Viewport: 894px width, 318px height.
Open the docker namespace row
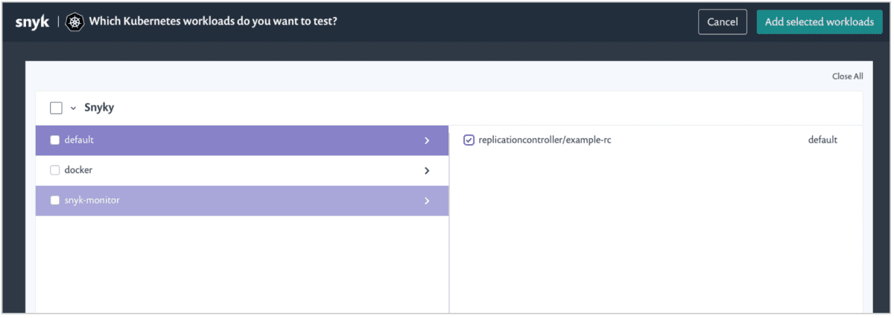(242, 170)
